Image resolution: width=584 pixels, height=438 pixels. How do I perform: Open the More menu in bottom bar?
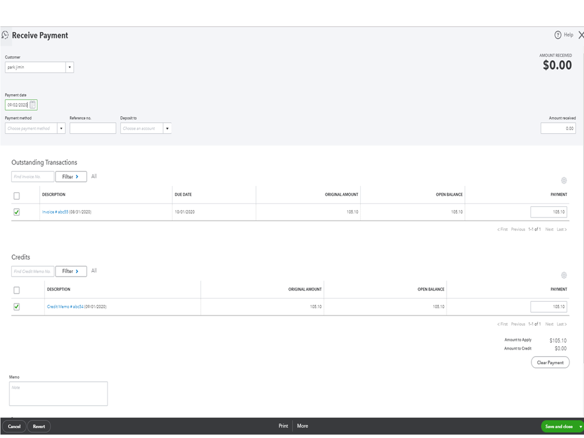click(x=302, y=426)
